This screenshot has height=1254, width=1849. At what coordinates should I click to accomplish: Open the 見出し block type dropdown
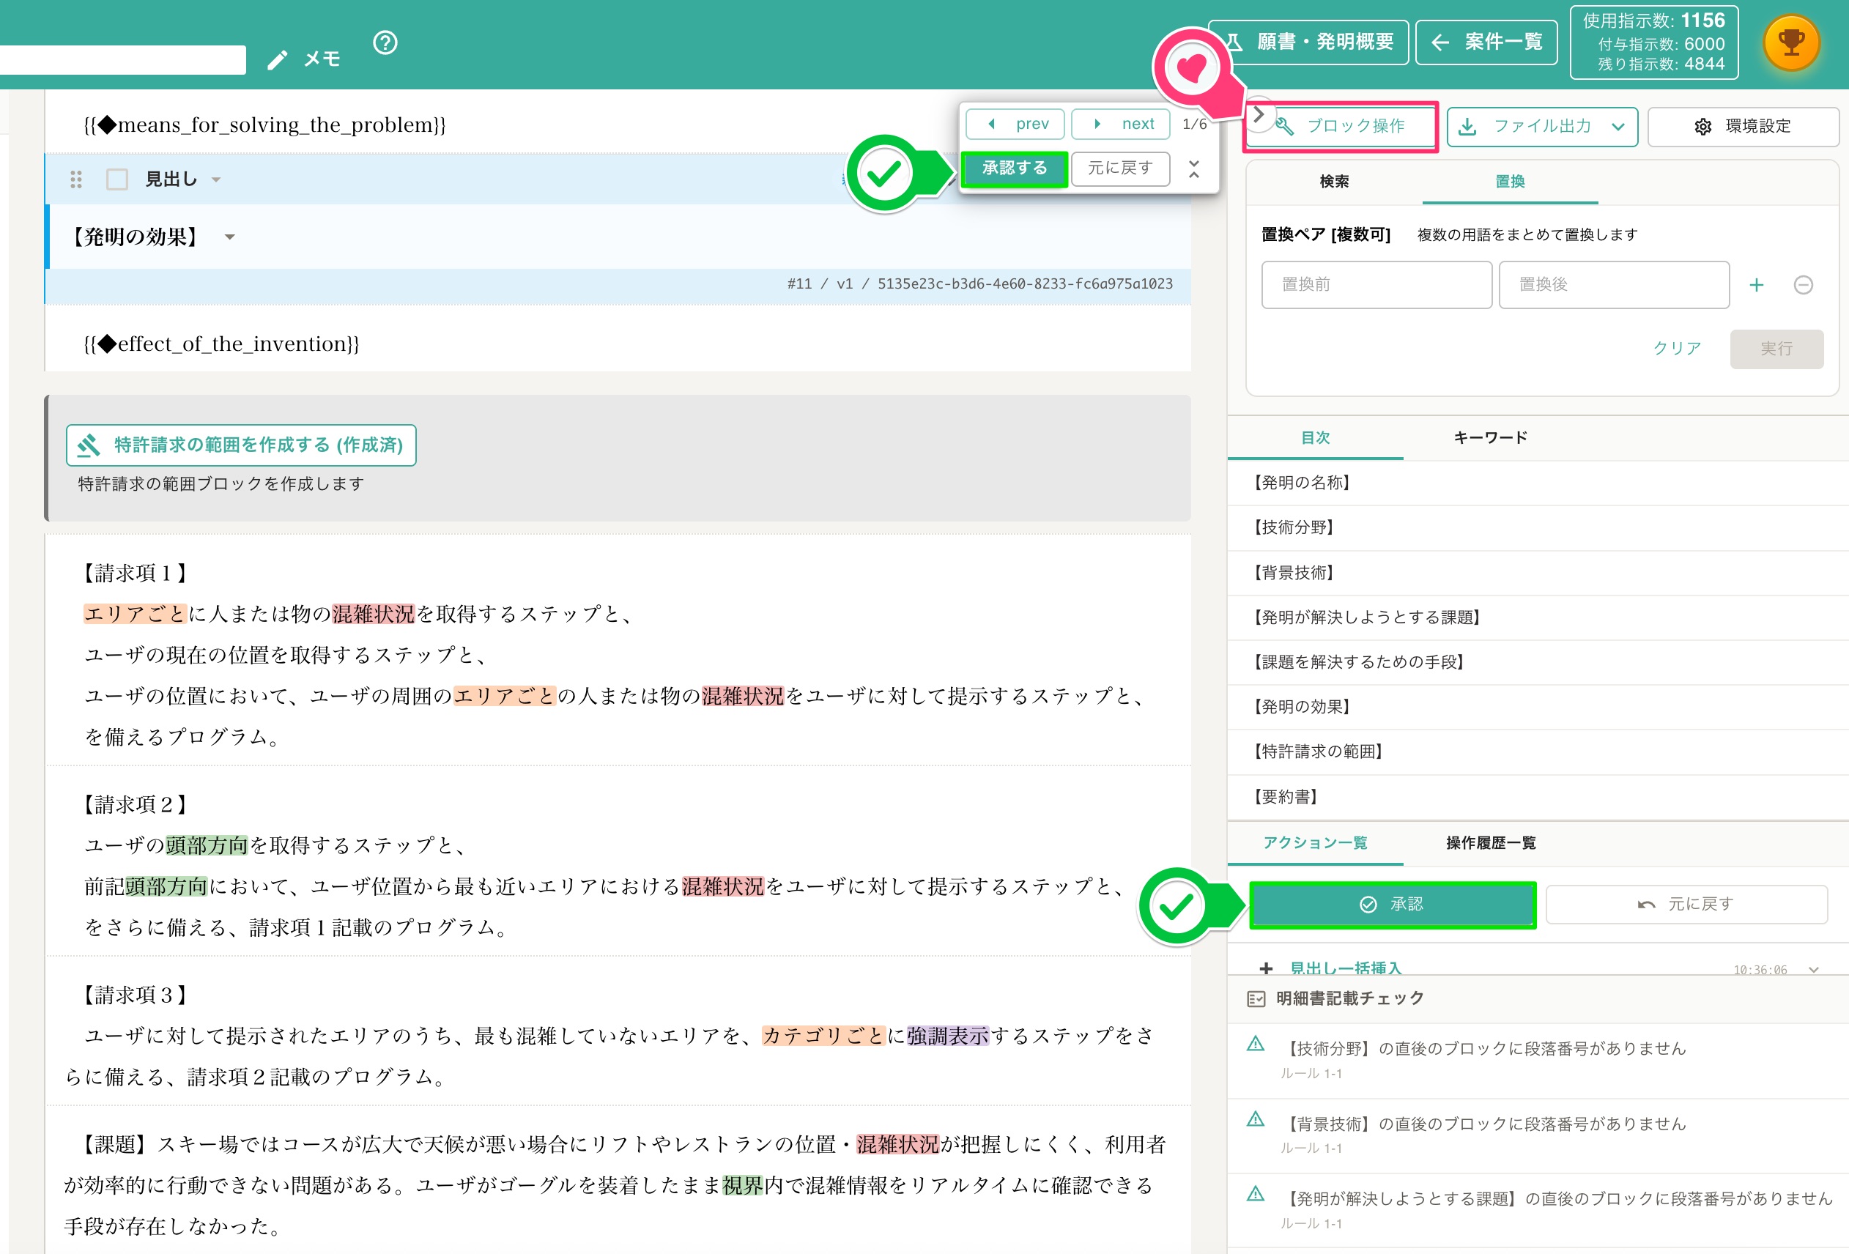point(215,180)
